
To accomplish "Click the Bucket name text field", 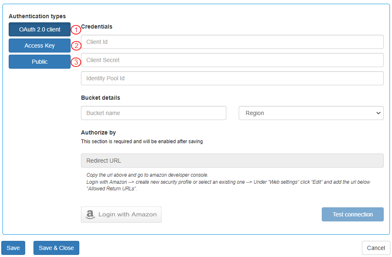I will point(153,113).
